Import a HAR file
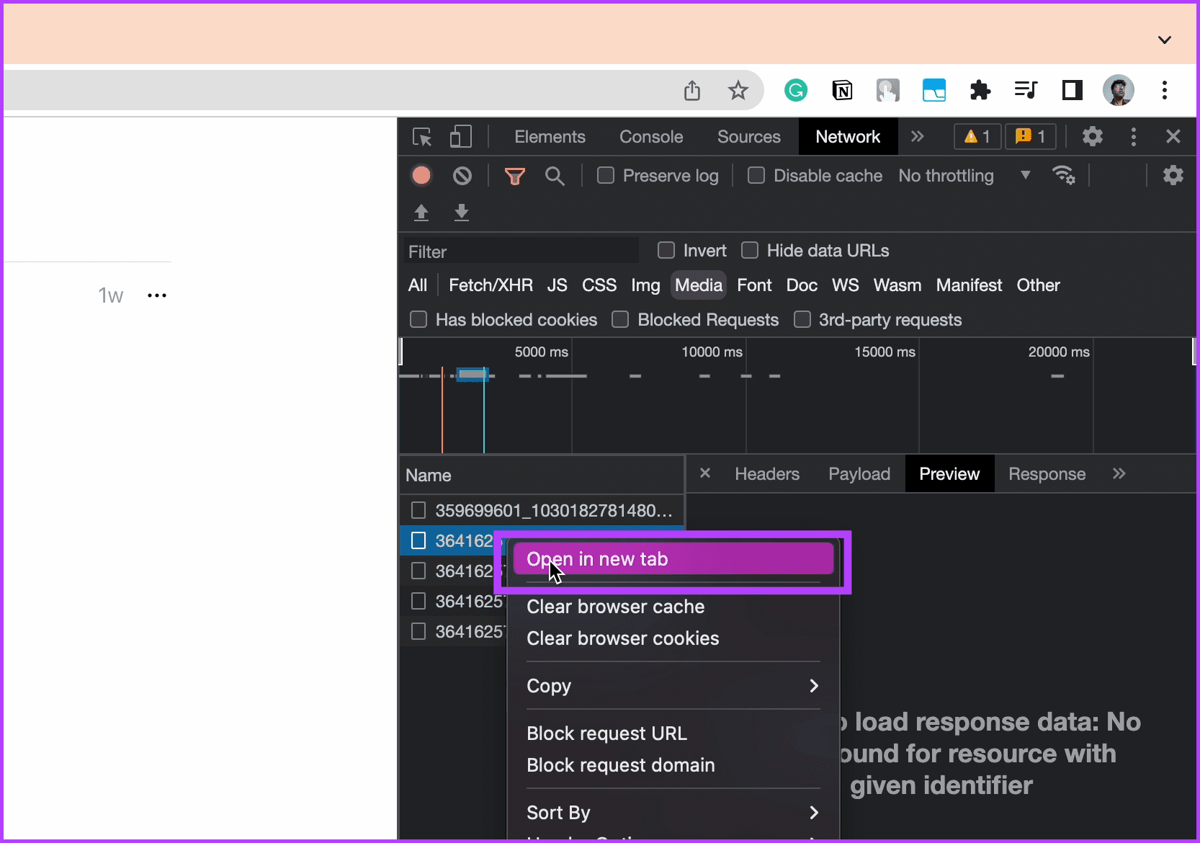The height and width of the screenshot is (843, 1200). point(421,213)
